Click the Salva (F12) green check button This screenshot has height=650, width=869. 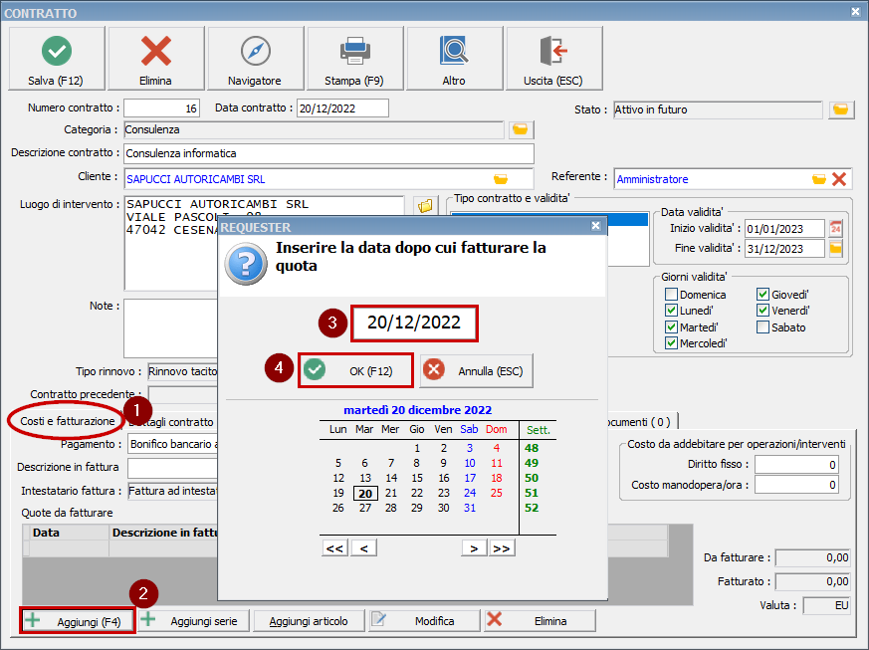click(x=57, y=58)
